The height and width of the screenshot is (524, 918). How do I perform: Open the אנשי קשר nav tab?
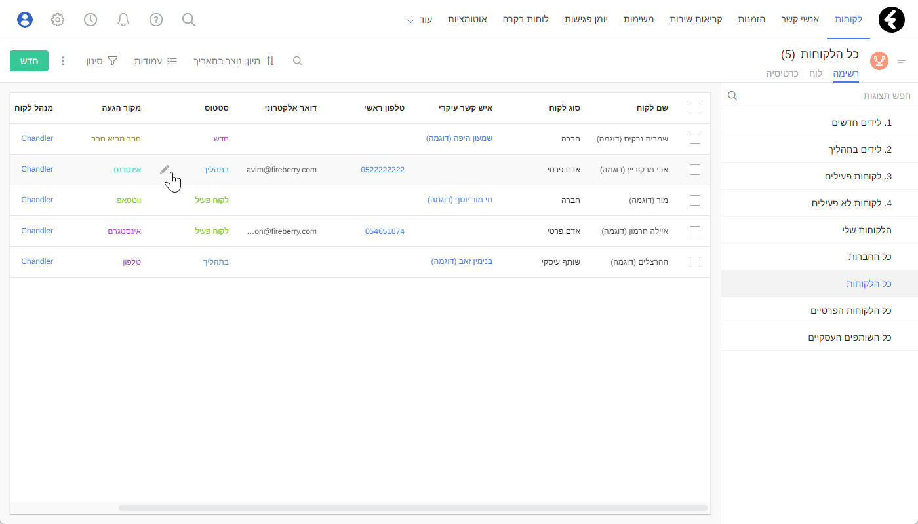800,20
